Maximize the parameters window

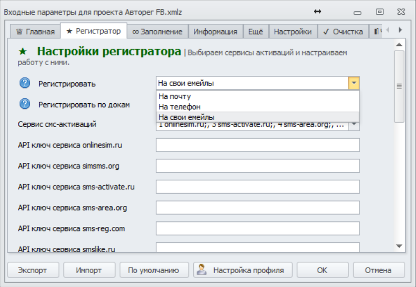pos(379,11)
